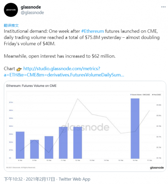Click the 16 Feb tallest volume bar

pos(135,128)
